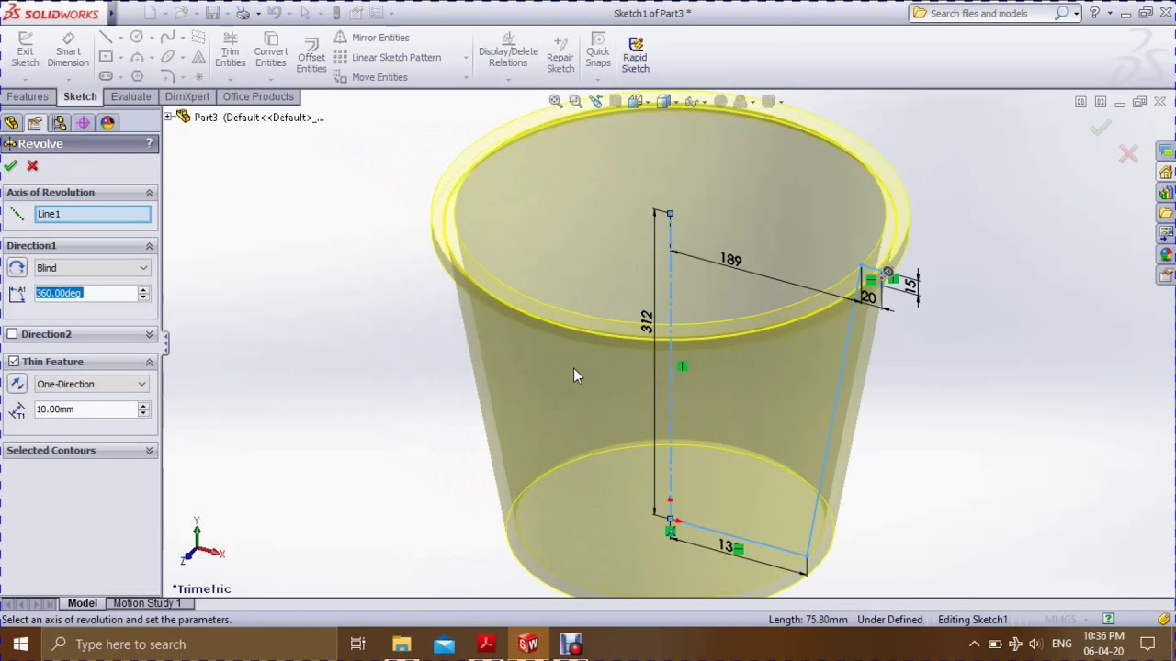1176x661 pixels.
Task: Collapse the Axis of Revolution section
Action: pos(149,192)
